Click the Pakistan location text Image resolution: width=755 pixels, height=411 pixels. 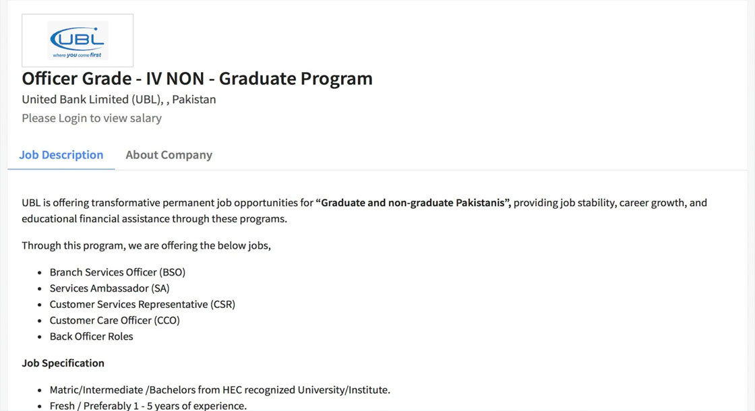194,100
